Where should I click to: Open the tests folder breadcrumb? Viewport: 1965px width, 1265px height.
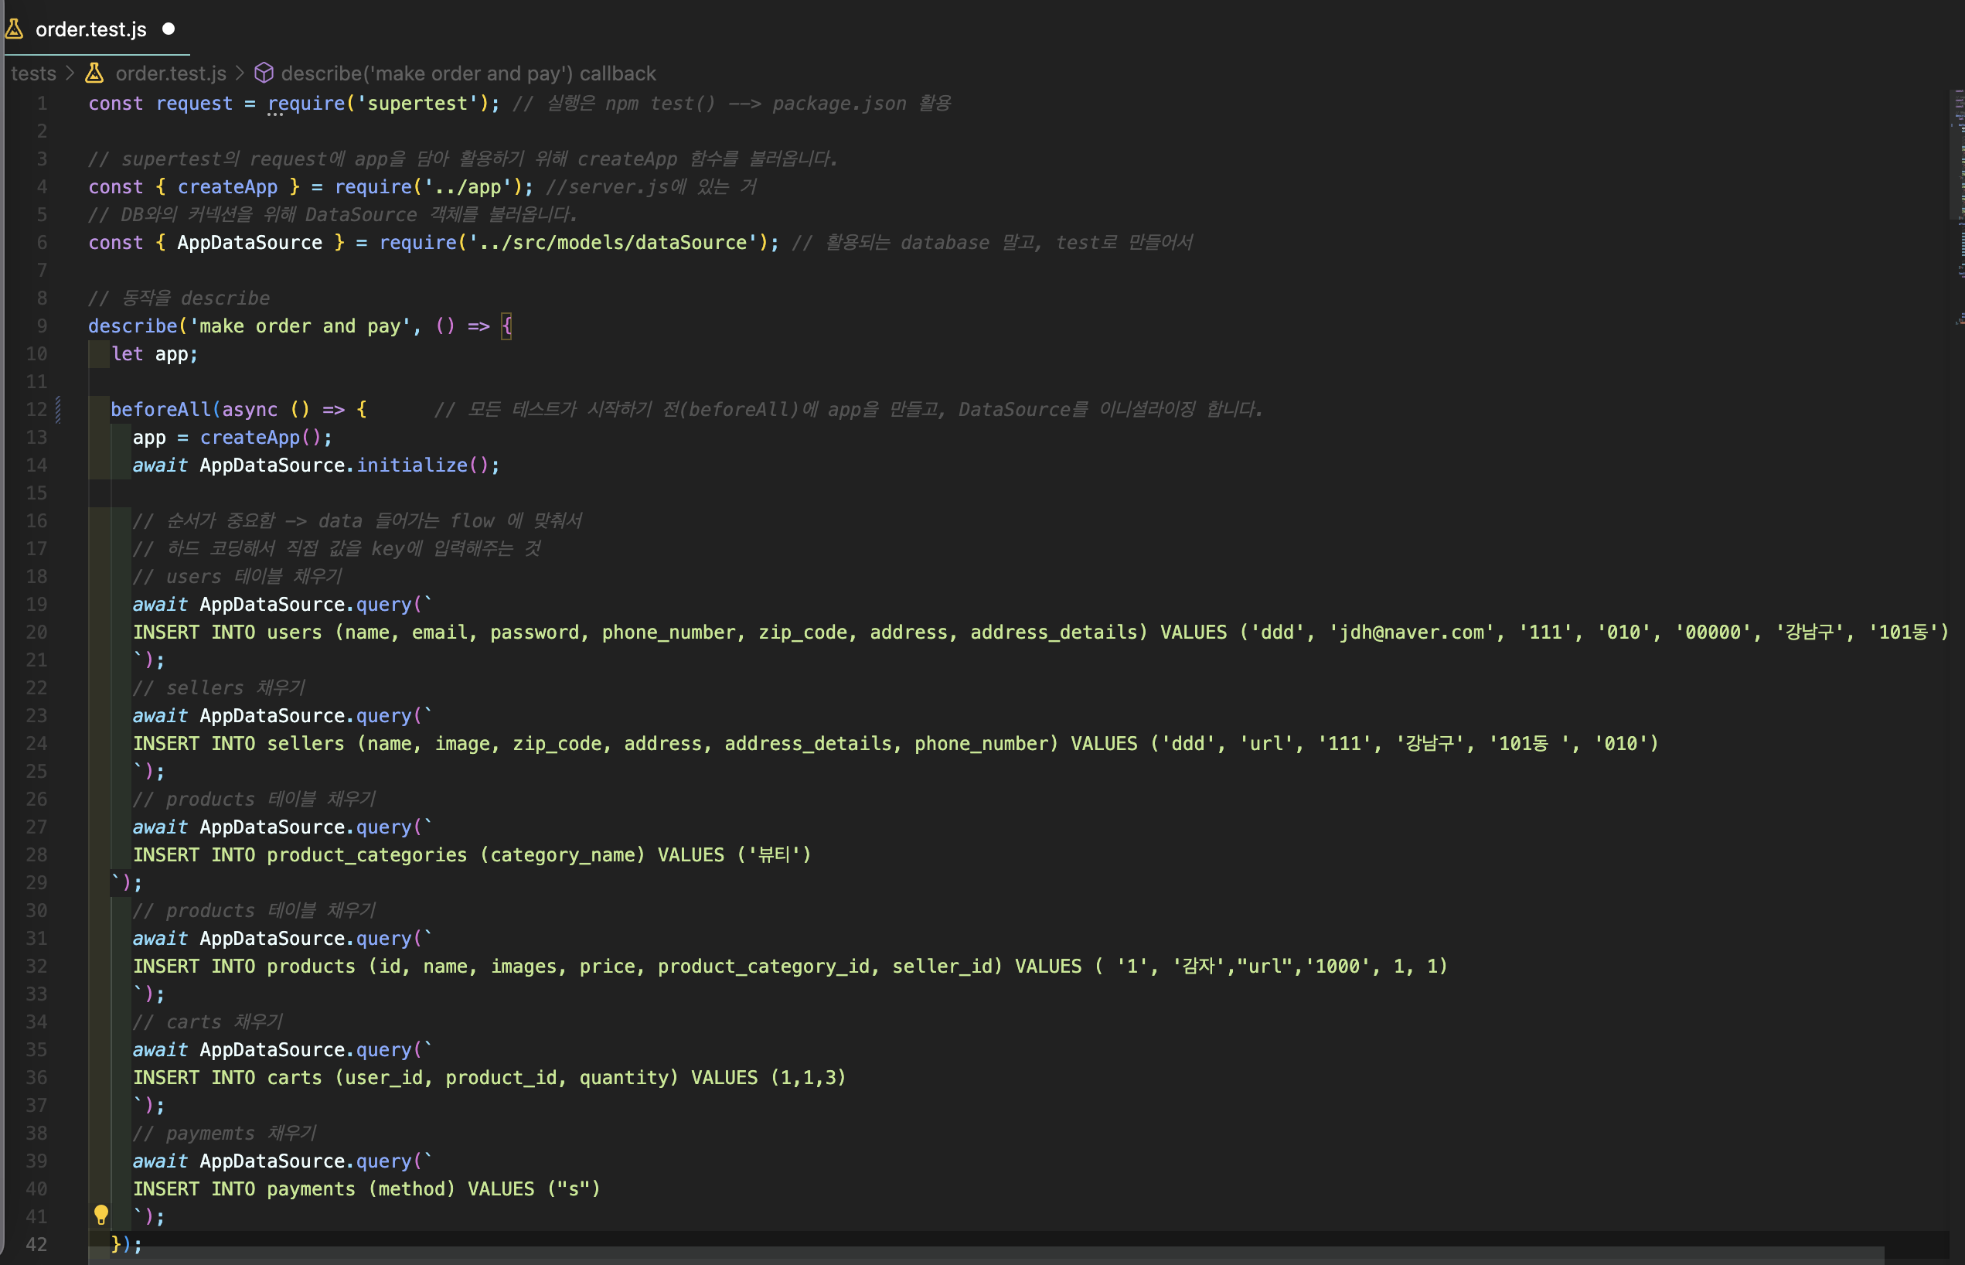[x=32, y=73]
